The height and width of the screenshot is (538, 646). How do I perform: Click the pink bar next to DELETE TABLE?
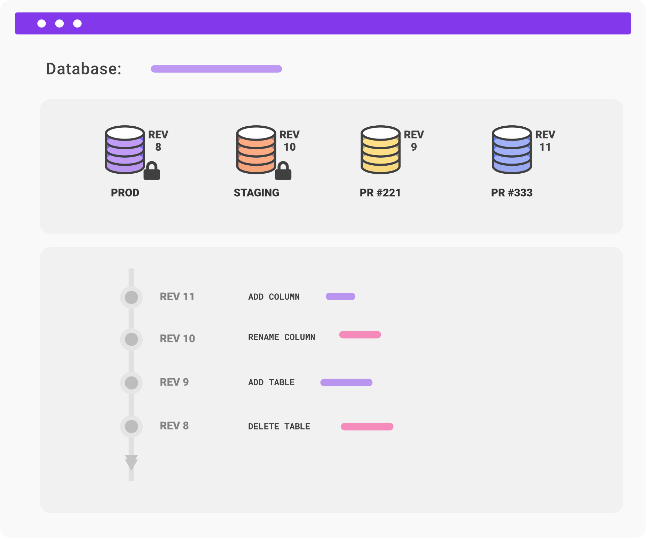[x=367, y=427]
